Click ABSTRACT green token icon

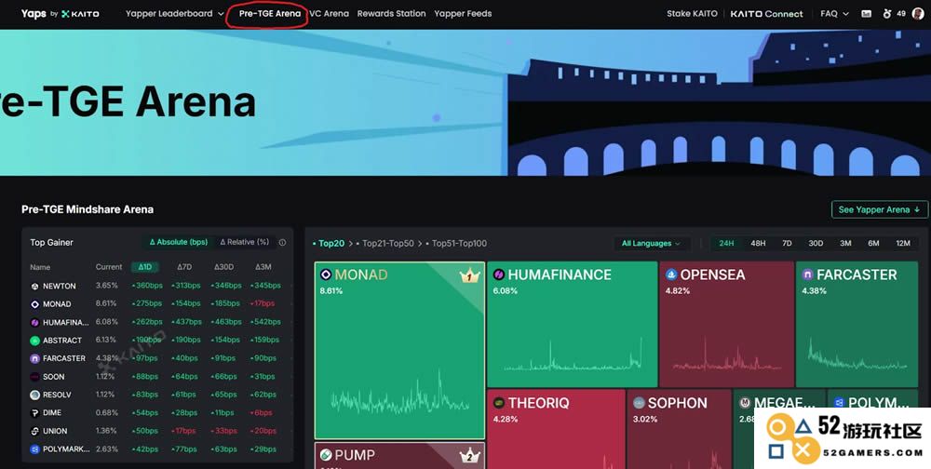35,341
